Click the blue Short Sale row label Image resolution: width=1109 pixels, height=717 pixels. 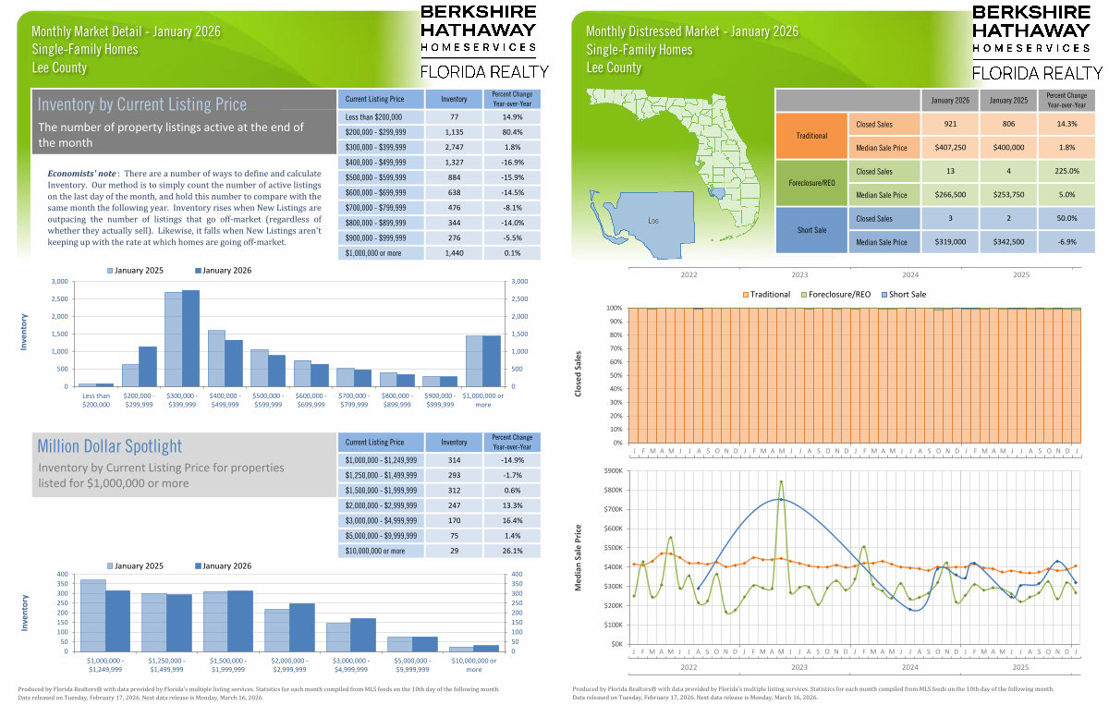(x=811, y=231)
